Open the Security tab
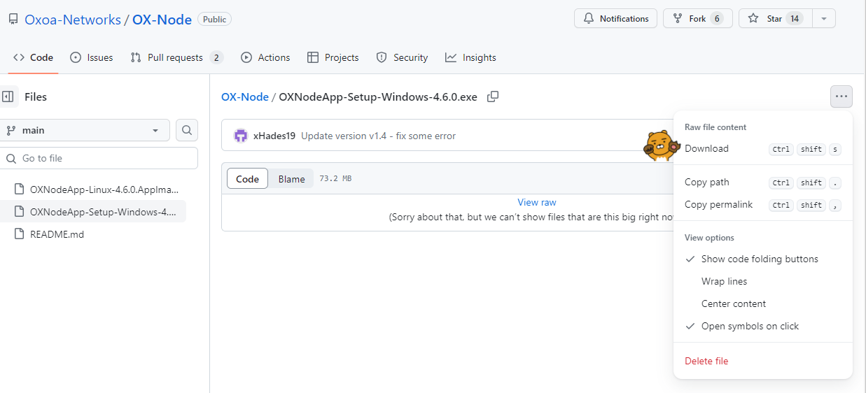Viewport: 866px width, 393px height. coord(402,57)
